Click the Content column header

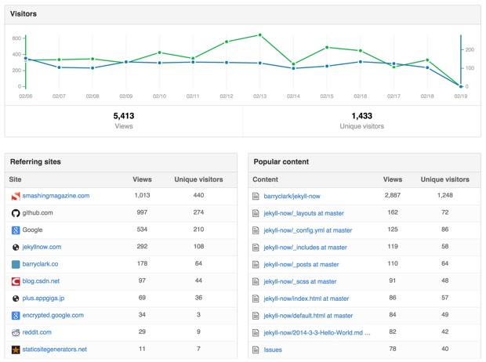point(265,179)
